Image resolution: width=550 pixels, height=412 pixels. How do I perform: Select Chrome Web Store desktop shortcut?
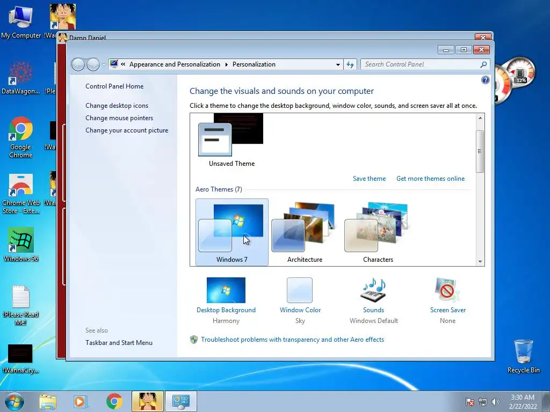click(21, 194)
